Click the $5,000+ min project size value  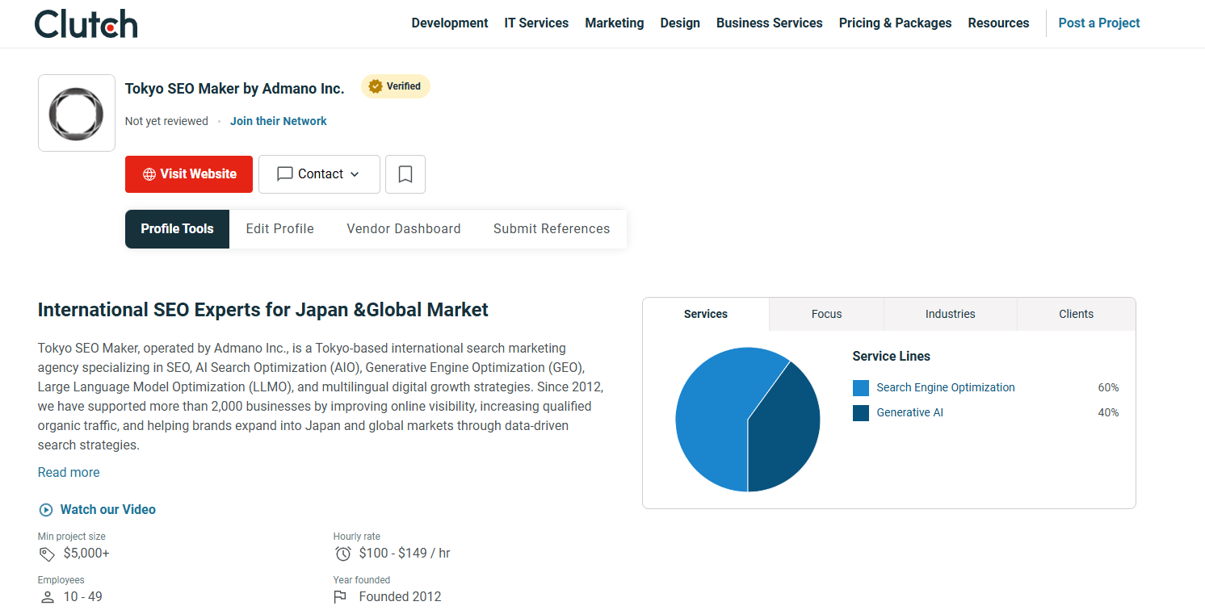click(86, 554)
